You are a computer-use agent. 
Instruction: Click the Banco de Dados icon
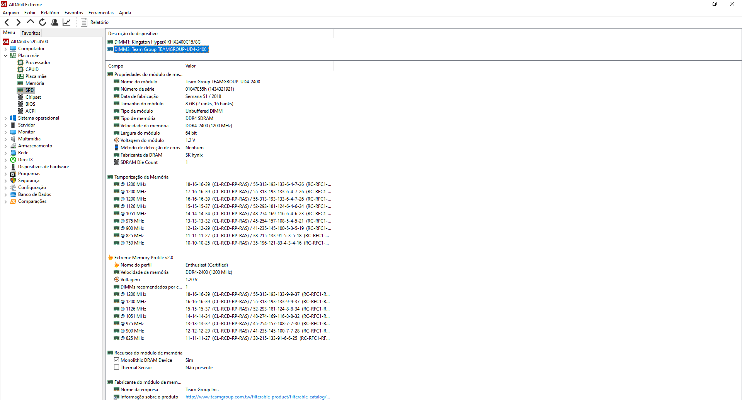click(13, 194)
